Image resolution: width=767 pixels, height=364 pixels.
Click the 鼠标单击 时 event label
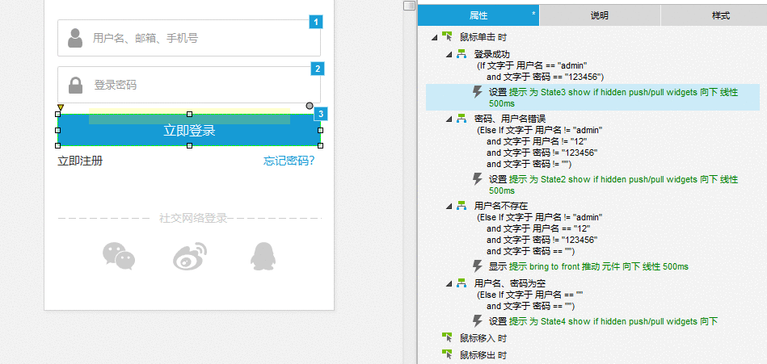tap(483, 37)
